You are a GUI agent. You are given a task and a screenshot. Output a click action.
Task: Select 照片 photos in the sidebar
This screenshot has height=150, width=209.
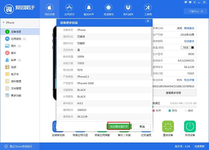tap(20, 46)
